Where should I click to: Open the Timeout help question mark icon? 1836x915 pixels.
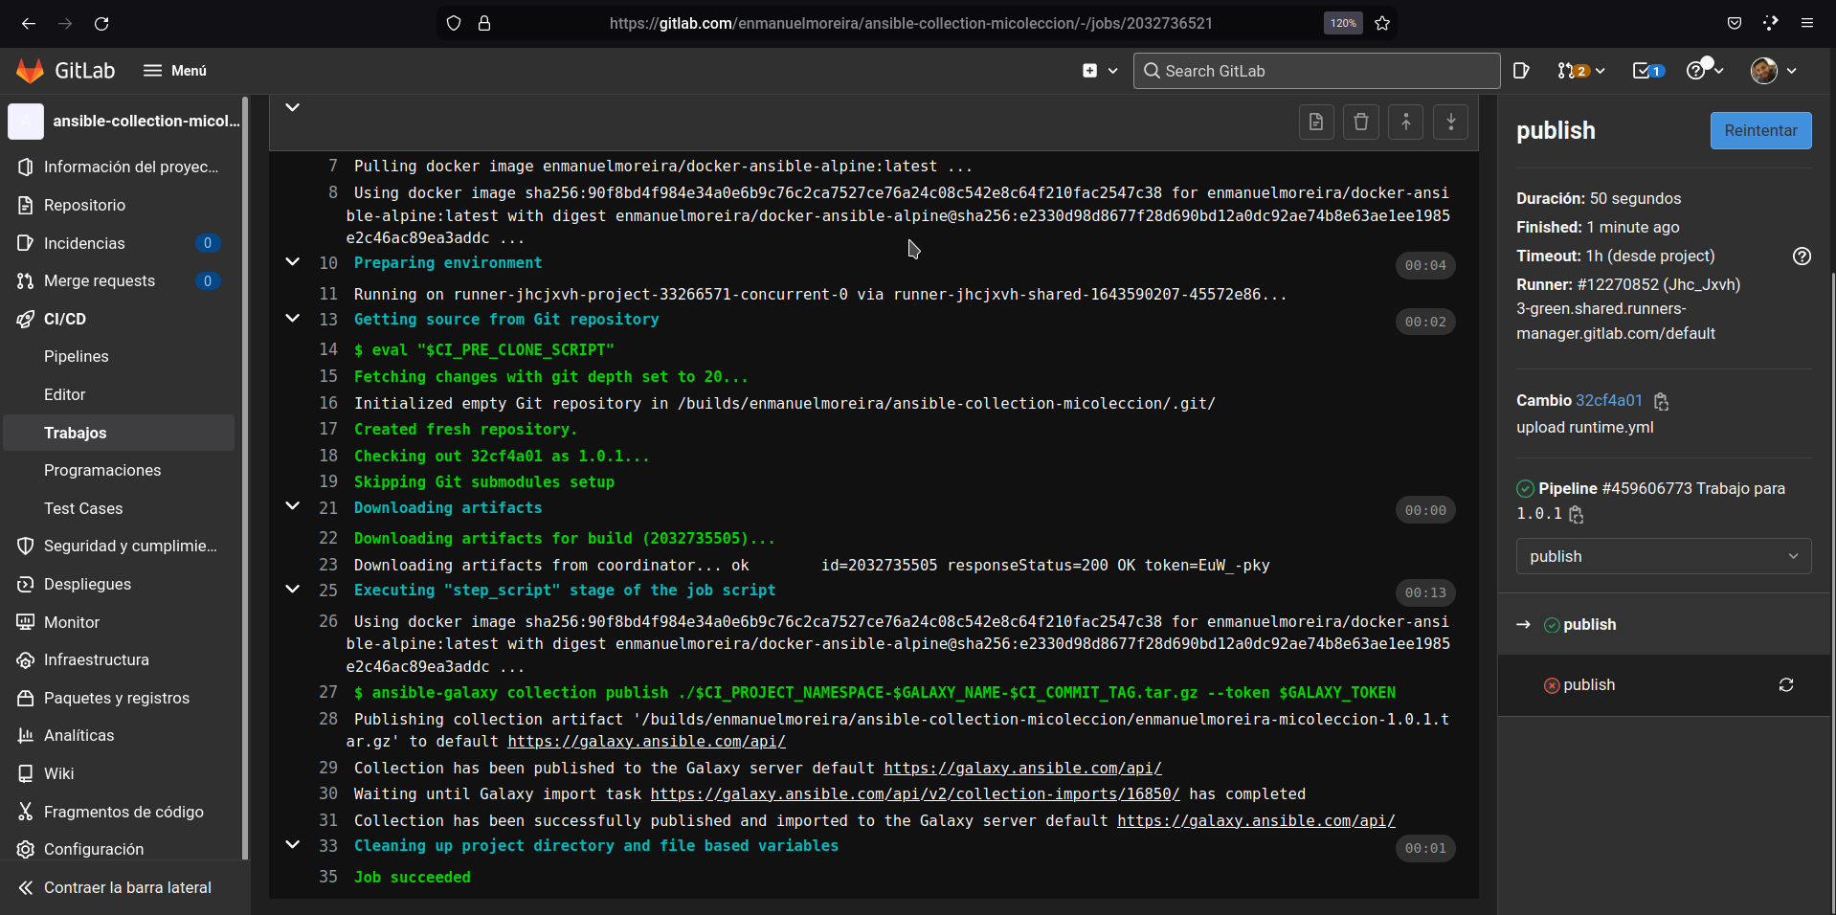[x=1802, y=257]
